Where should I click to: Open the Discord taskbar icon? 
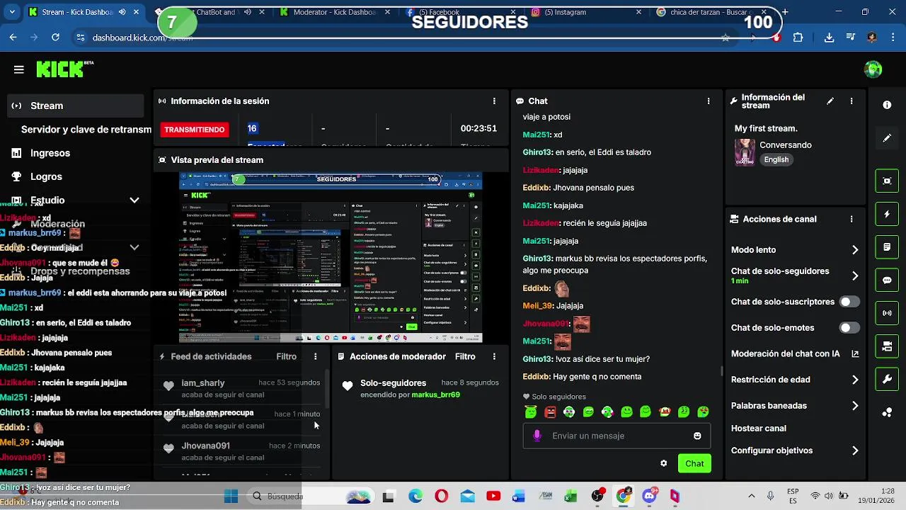649,496
